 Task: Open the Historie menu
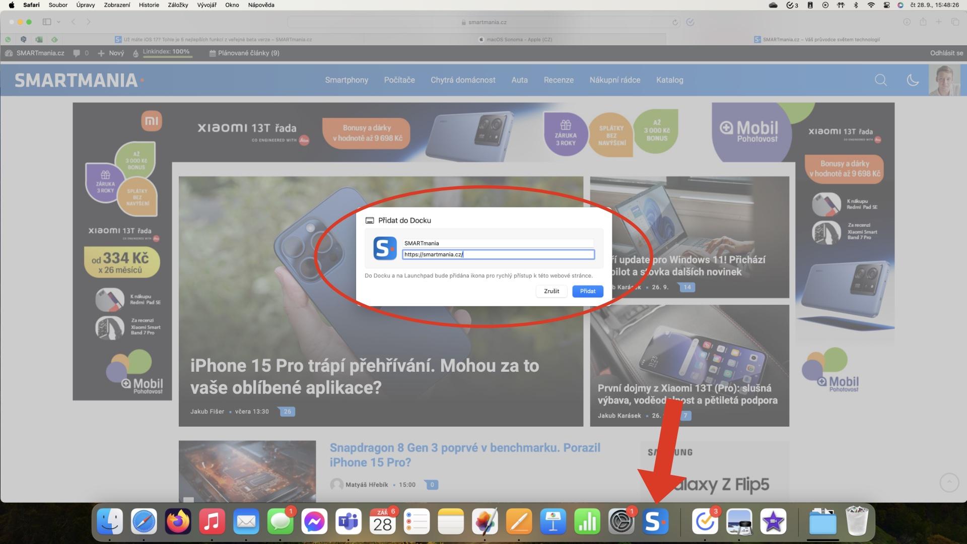149,5
